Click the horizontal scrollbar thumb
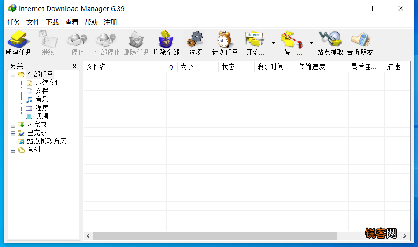 click(x=215, y=236)
